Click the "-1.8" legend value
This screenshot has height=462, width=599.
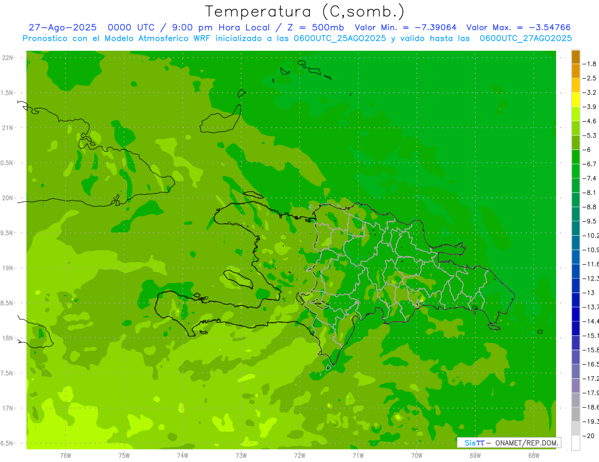[591, 64]
